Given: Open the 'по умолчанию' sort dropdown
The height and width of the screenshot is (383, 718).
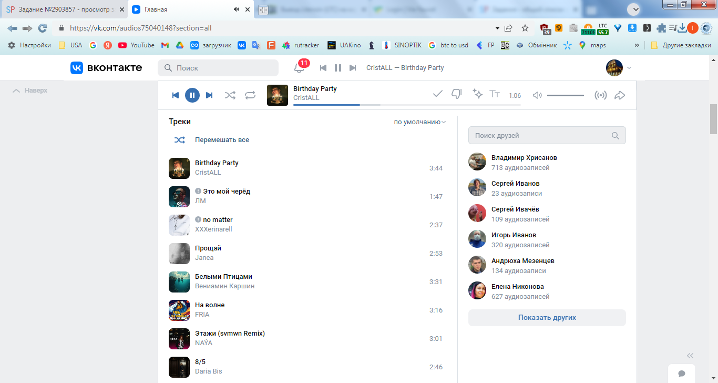Looking at the screenshot, I should 420,122.
